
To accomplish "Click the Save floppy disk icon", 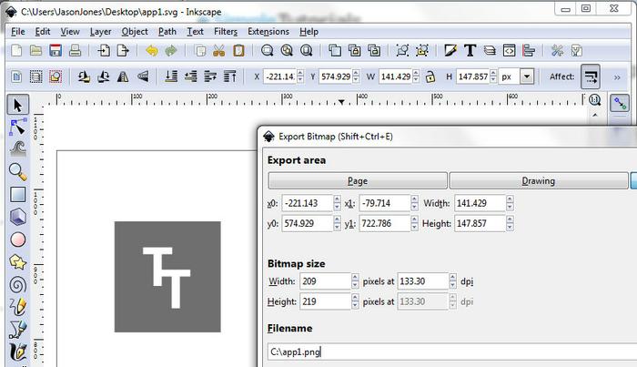I will point(56,51).
